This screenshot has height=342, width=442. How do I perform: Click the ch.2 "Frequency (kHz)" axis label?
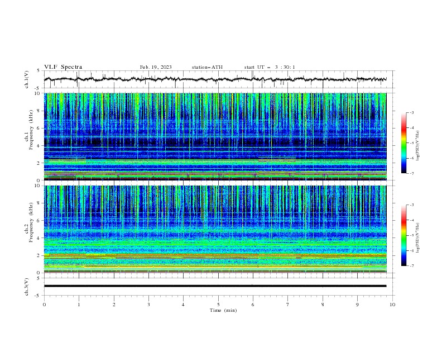pos(31,222)
